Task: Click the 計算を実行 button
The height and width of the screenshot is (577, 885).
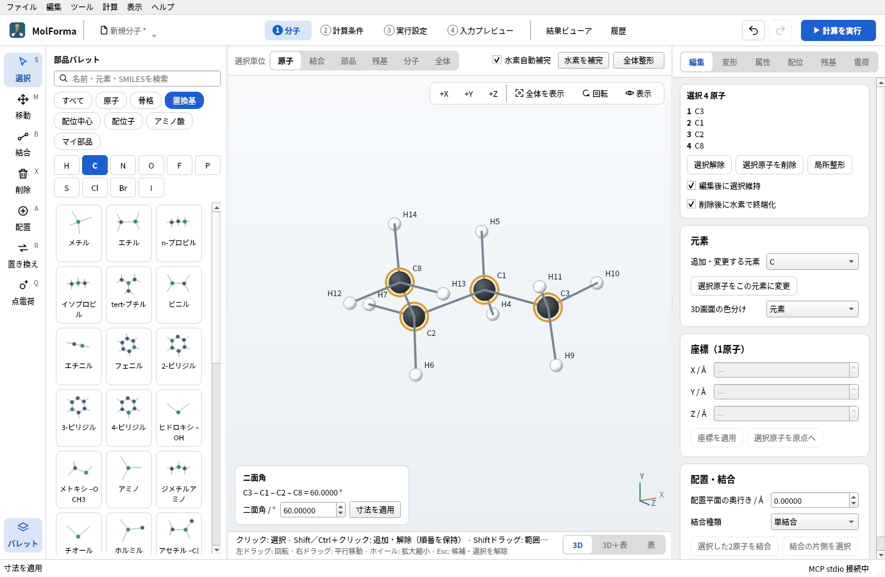Action: coord(838,30)
